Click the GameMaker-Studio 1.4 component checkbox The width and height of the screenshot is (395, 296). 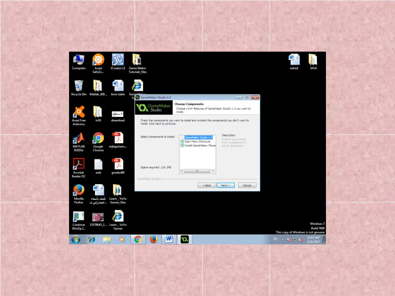click(x=182, y=138)
